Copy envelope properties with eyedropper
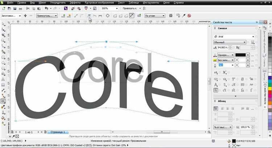The height and width of the screenshot is (148, 272). (184, 16)
